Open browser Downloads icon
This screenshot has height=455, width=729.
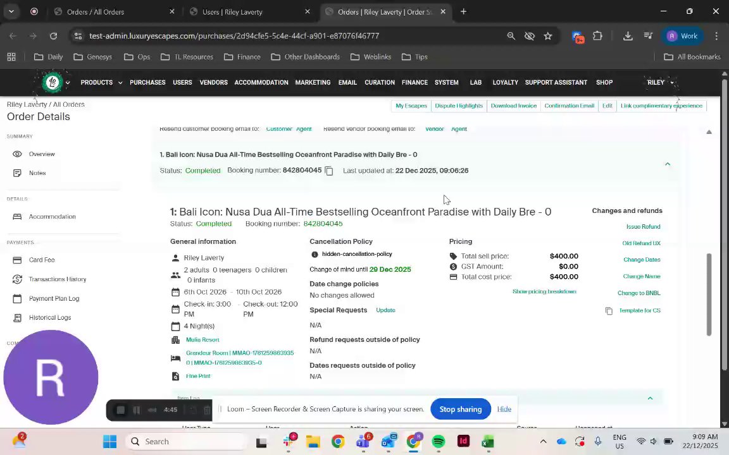[x=628, y=36]
